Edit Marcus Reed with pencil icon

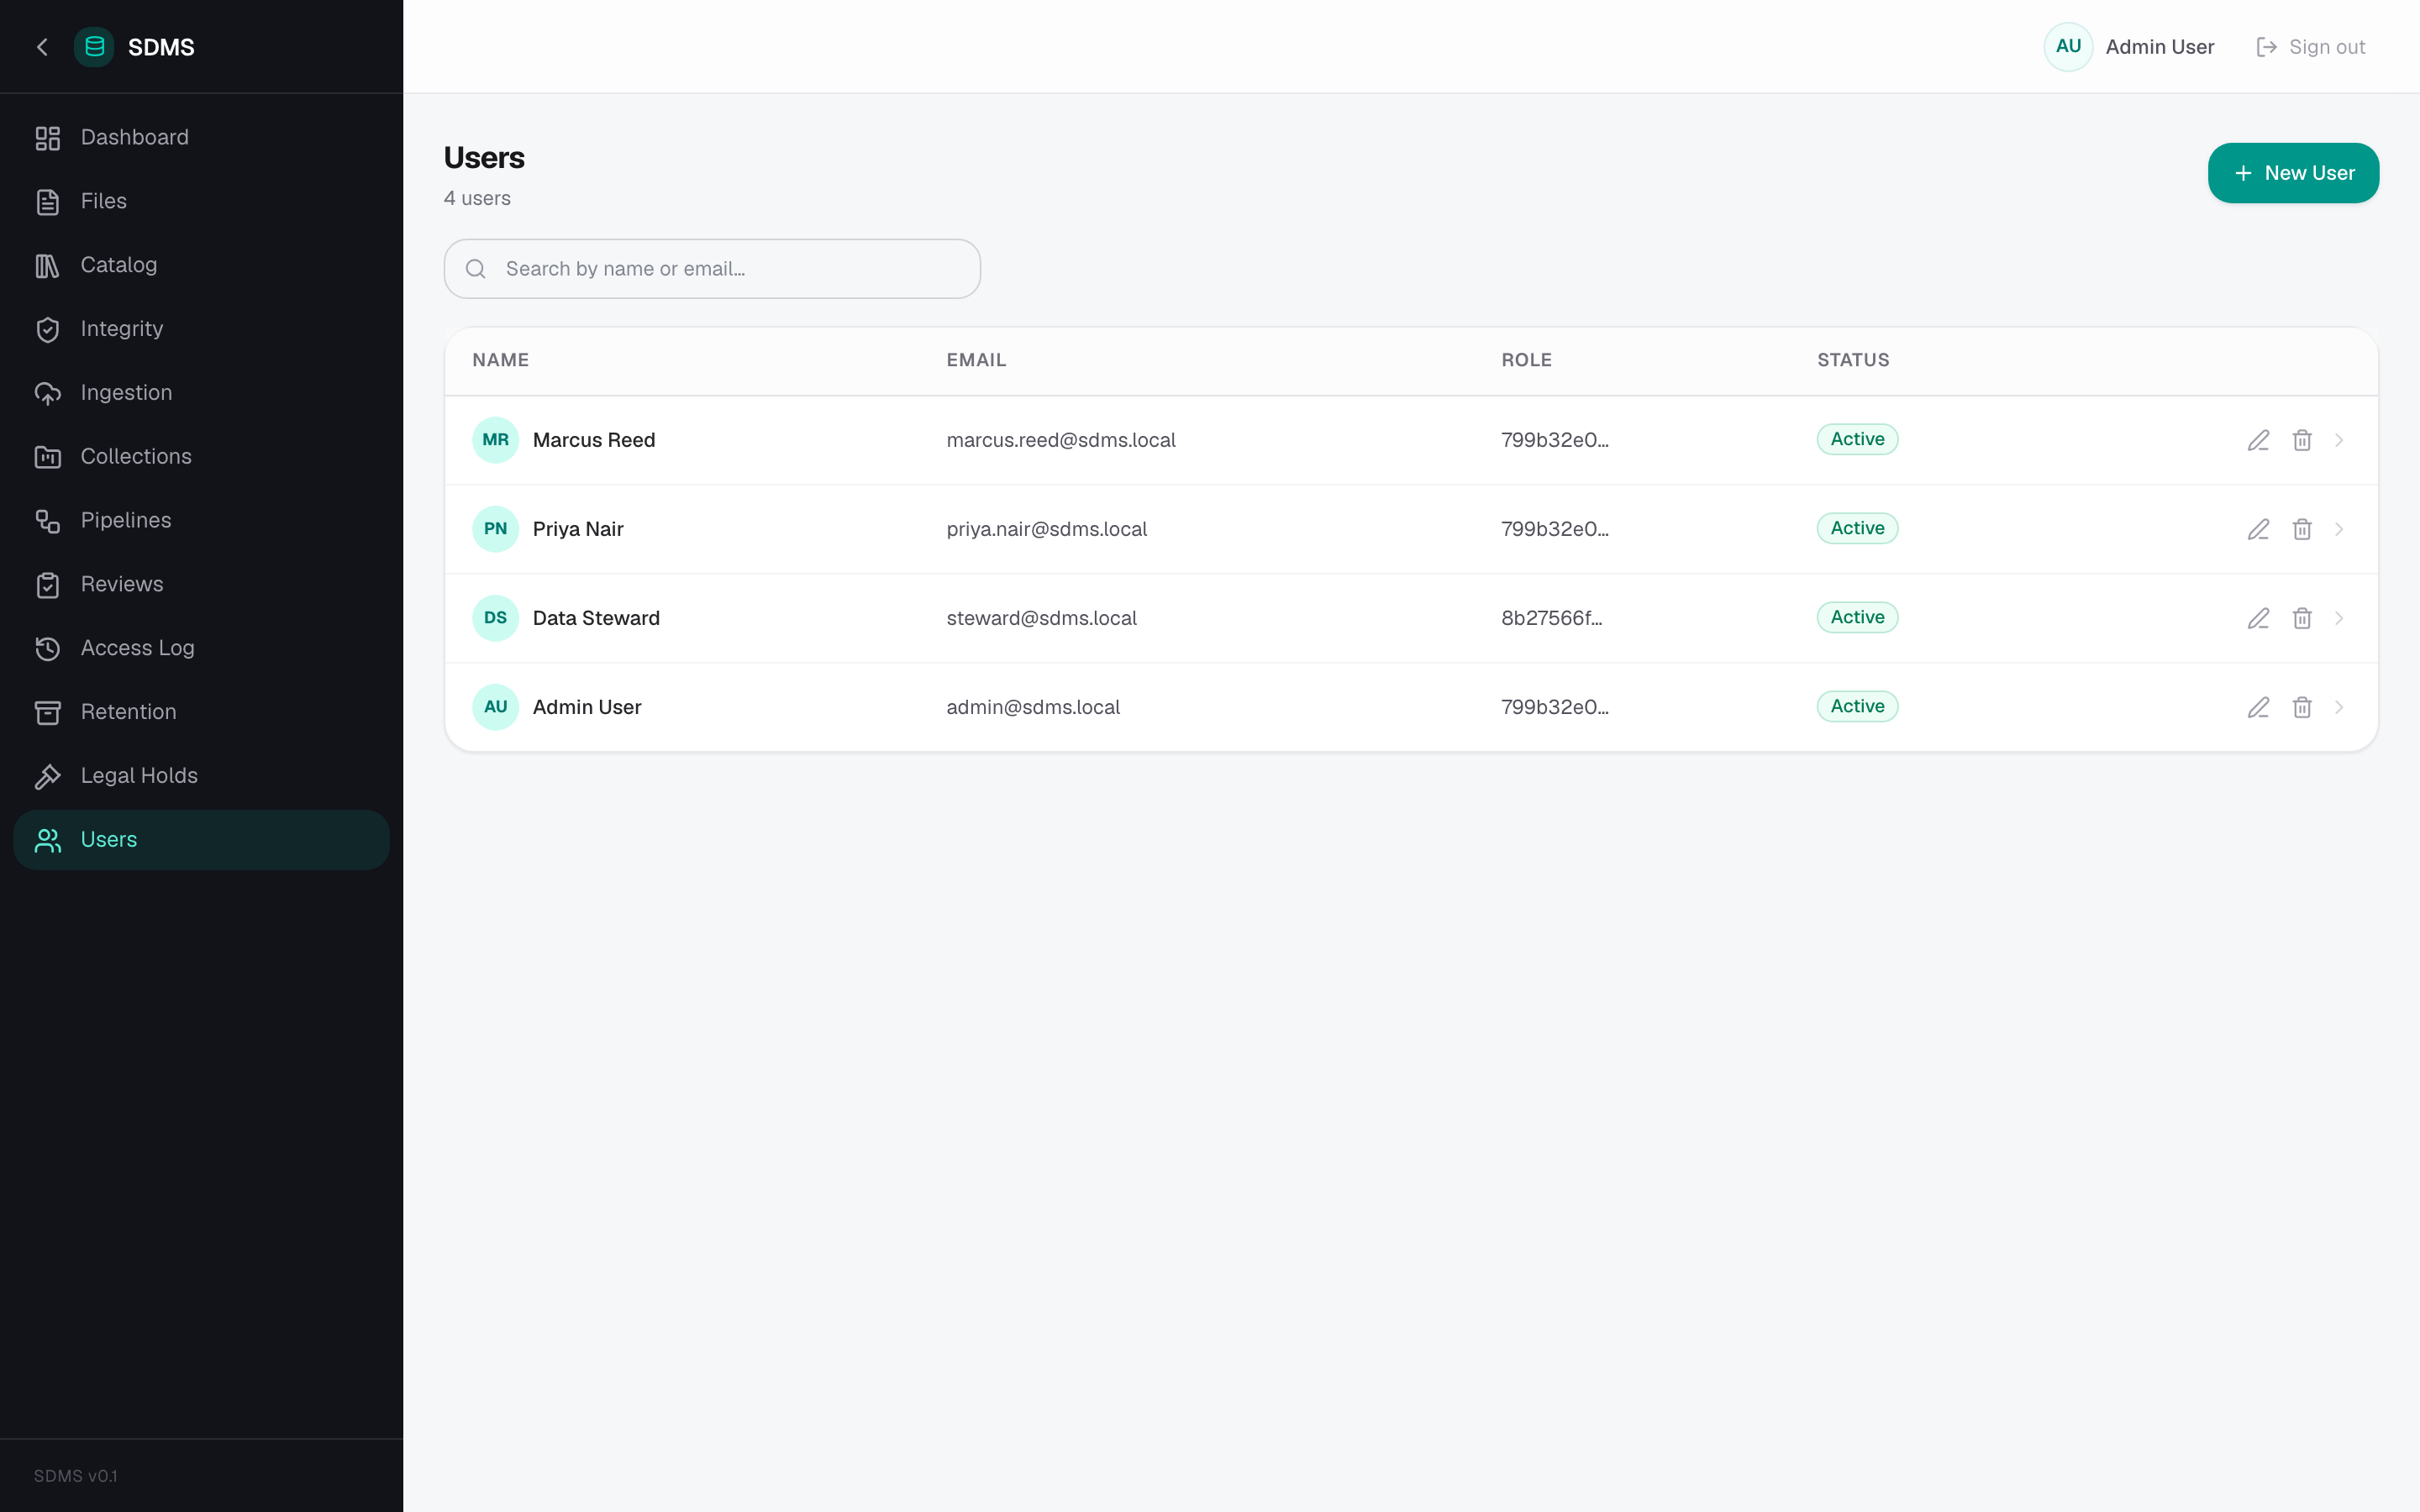pos(2258,440)
